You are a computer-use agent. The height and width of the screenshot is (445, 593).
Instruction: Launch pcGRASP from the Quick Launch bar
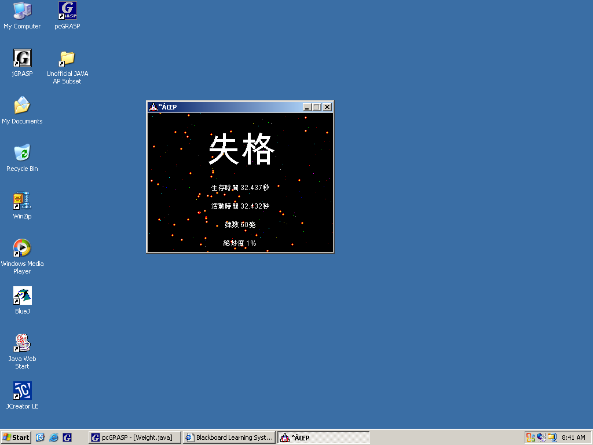(x=67, y=437)
